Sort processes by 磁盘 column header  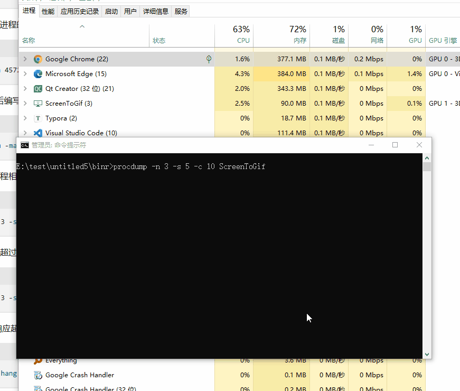coord(329,35)
